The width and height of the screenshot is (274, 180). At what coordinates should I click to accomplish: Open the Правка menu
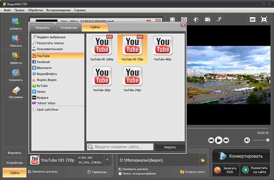(19, 10)
